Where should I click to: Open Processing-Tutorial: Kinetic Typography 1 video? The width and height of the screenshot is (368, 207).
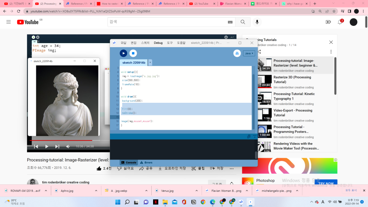tap(294, 96)
